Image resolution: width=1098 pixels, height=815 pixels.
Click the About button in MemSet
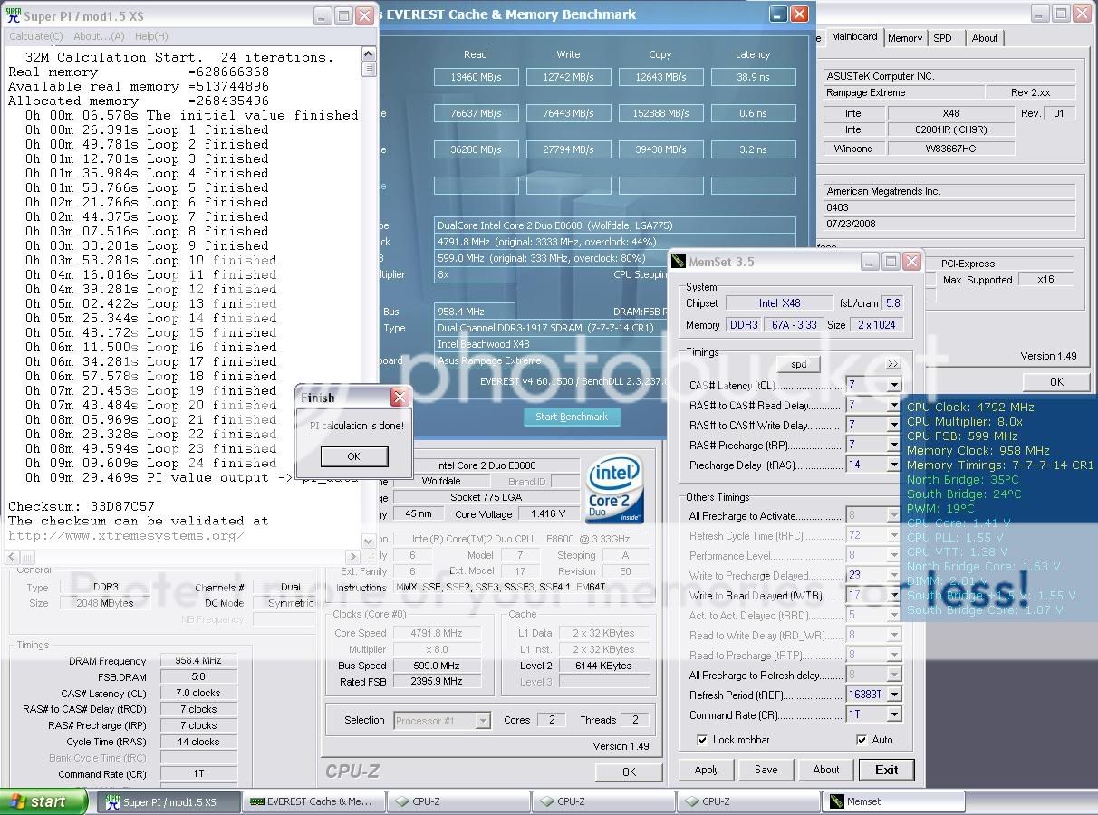click(x=825, y=770)
